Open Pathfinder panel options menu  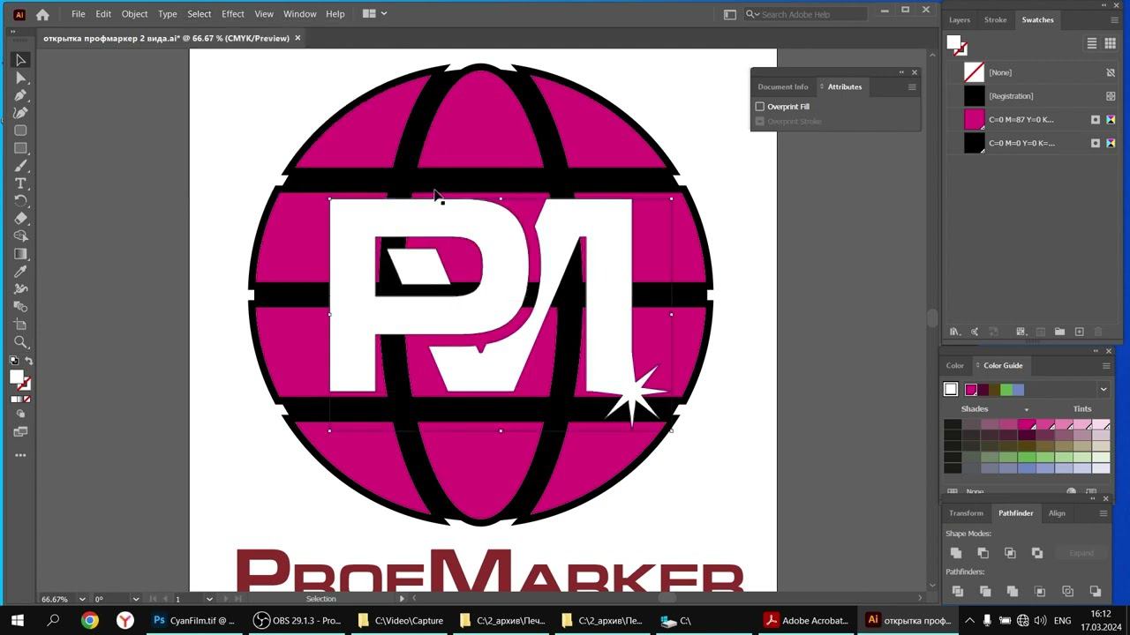(x=1103, y=513)
